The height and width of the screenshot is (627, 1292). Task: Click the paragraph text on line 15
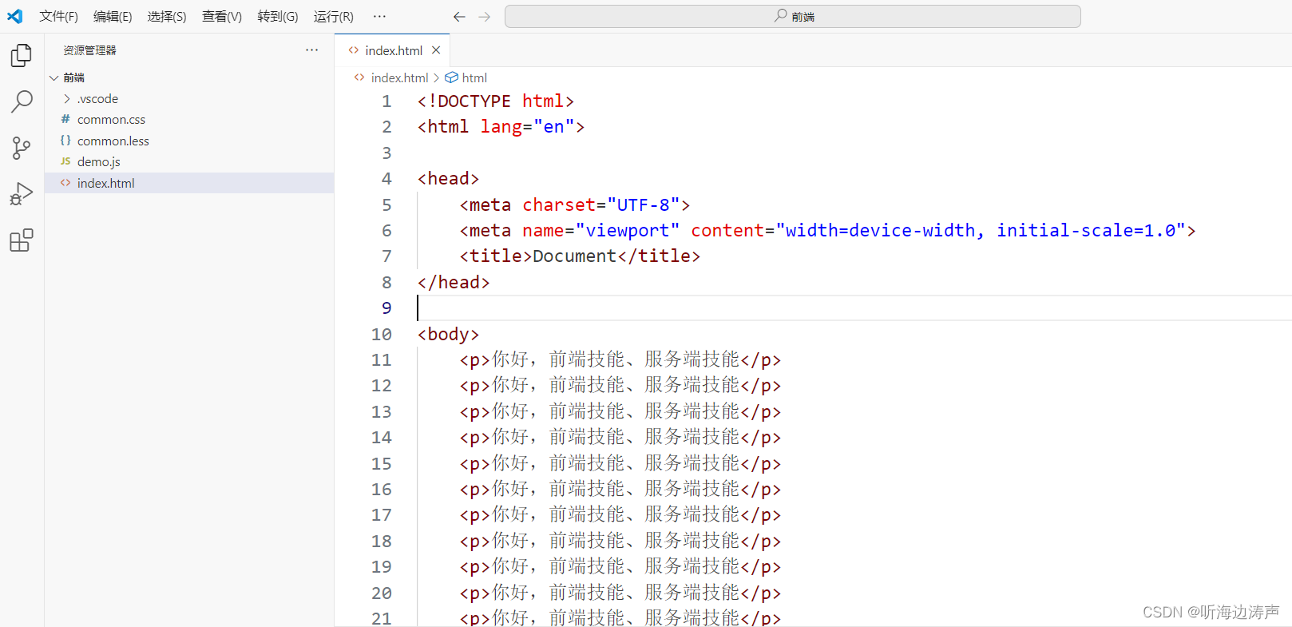coord(616,464)
